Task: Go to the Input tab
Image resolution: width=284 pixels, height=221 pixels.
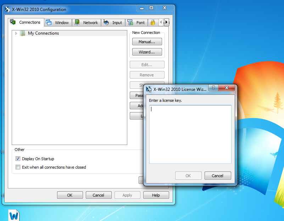Action: click(x=113, y=23)
